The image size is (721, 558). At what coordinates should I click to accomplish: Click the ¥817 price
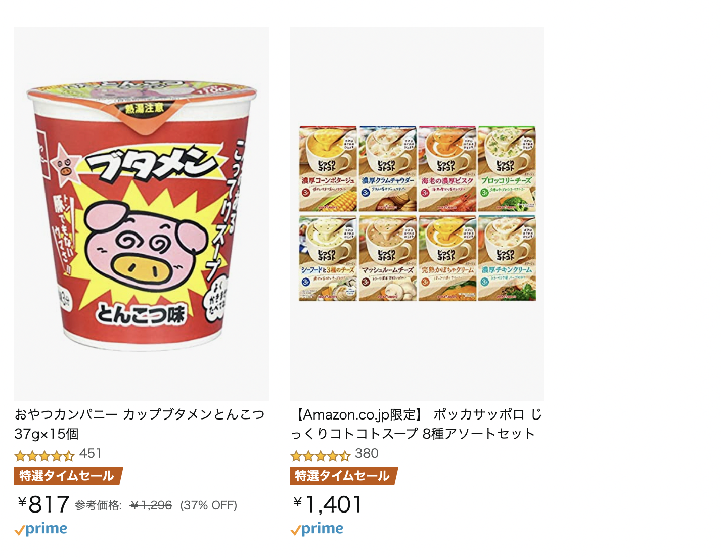click(43, 504)
